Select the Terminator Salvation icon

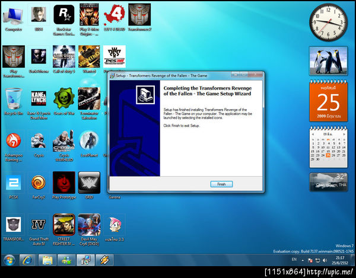click(89, 104)
